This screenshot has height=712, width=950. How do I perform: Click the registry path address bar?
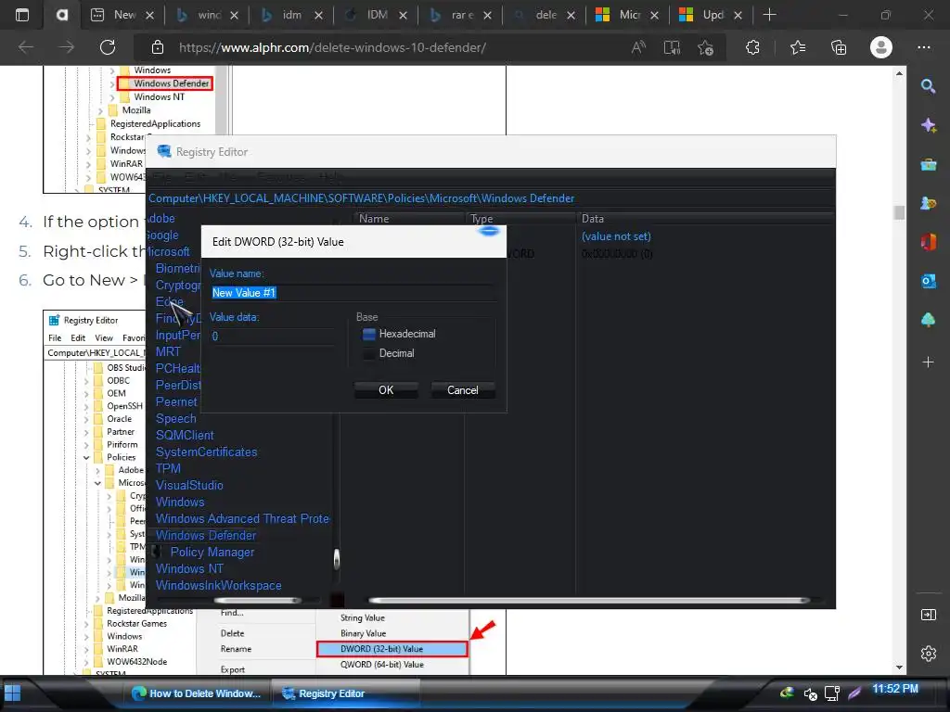(491, 198)
